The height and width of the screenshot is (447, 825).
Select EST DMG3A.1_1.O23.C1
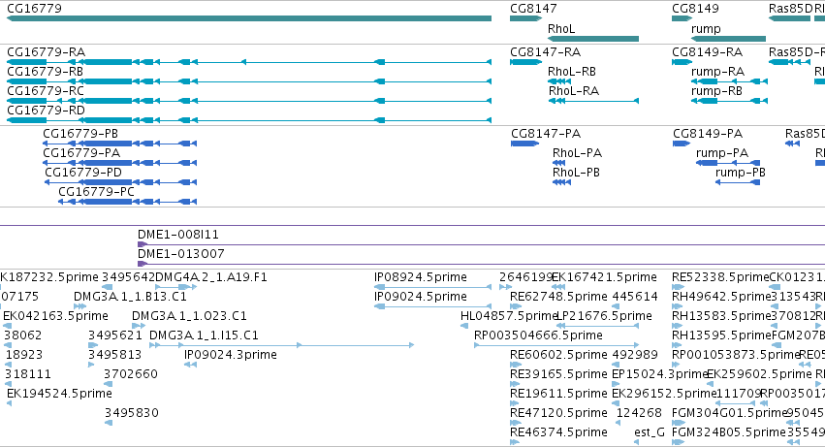[139, 326]
